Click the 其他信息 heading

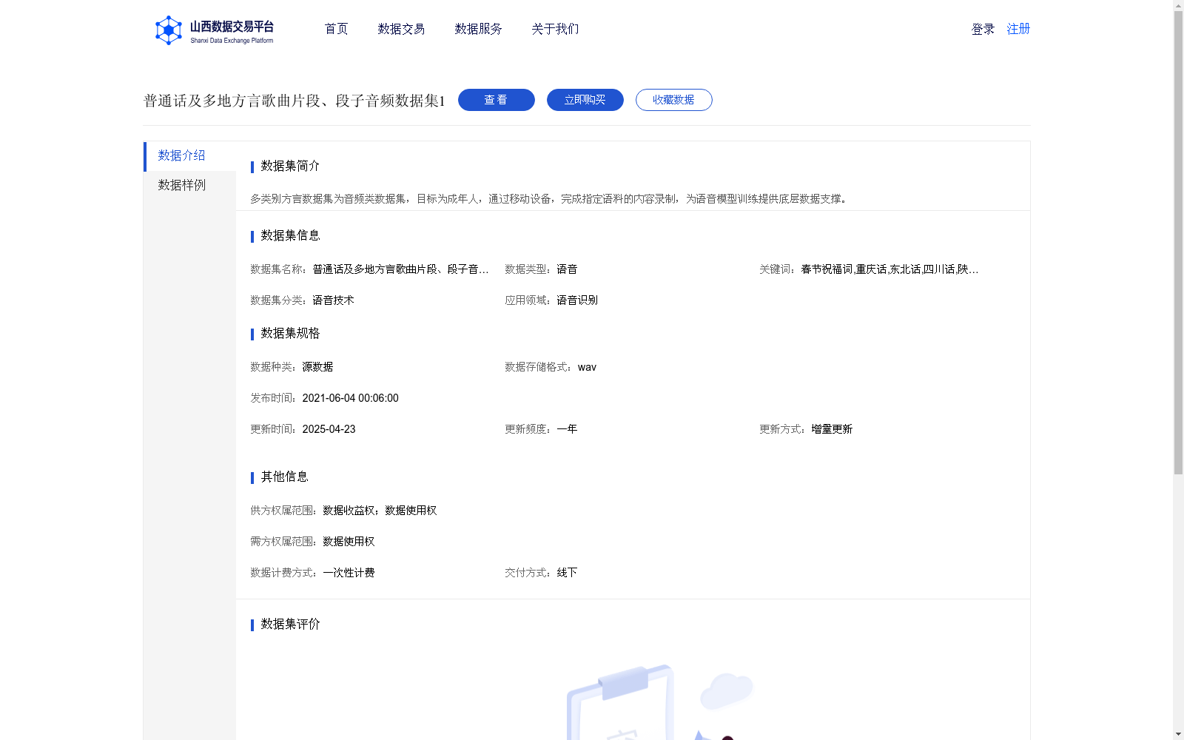284,477
